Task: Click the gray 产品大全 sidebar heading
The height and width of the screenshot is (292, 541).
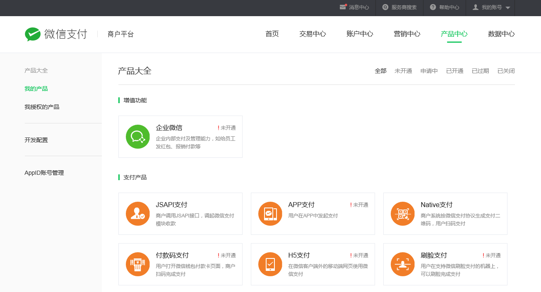Action: [36, 70]
